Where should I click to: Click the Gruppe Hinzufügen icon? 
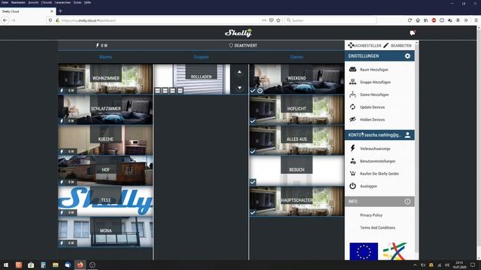click(352, 82)
